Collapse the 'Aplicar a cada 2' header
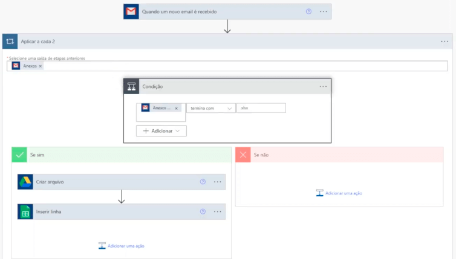 click(227, 42)
